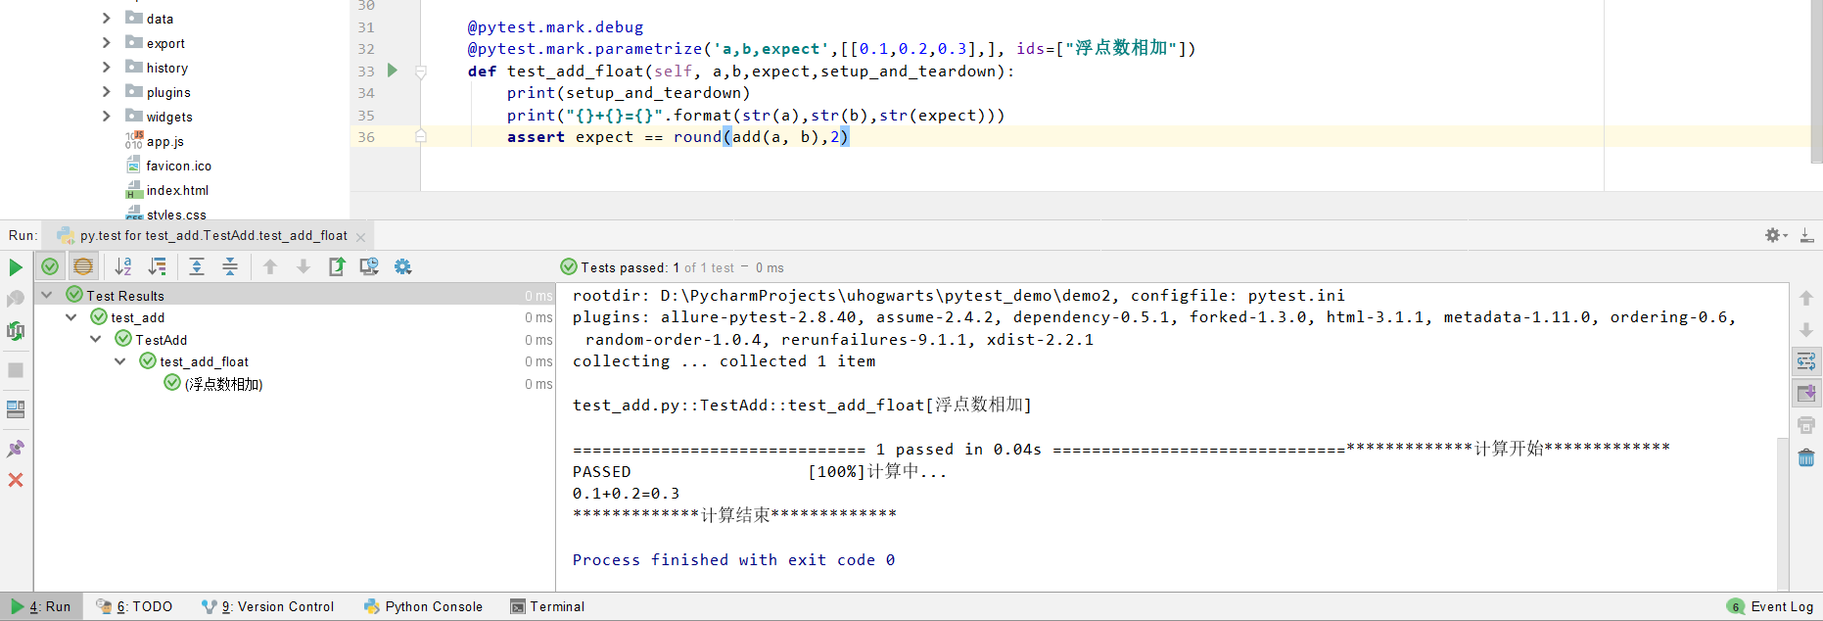
Task: Open the test history clock icon
Action: (x=369, y=266)
